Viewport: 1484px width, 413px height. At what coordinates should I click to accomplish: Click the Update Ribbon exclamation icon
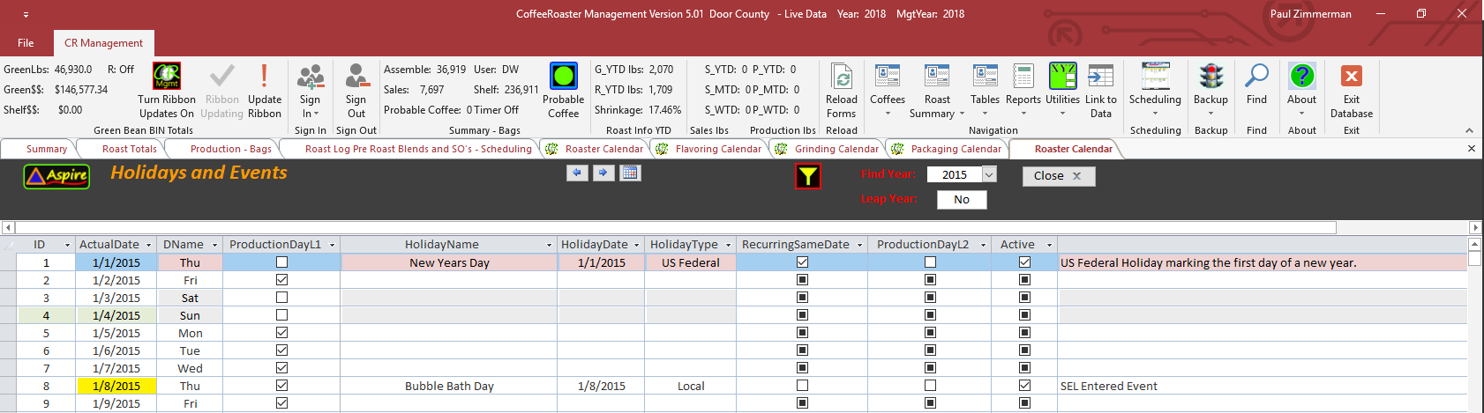264,76
